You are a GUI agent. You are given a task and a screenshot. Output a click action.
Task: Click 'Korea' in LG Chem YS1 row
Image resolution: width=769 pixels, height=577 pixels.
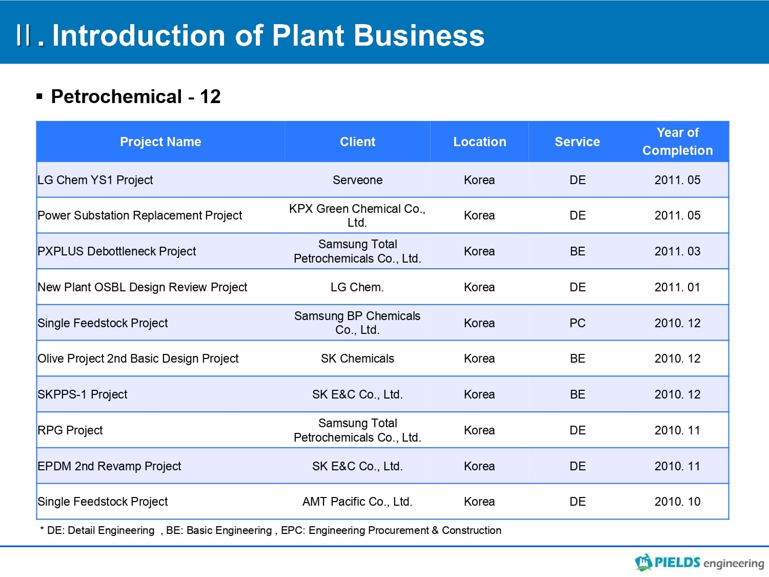(x=479, y=180)
